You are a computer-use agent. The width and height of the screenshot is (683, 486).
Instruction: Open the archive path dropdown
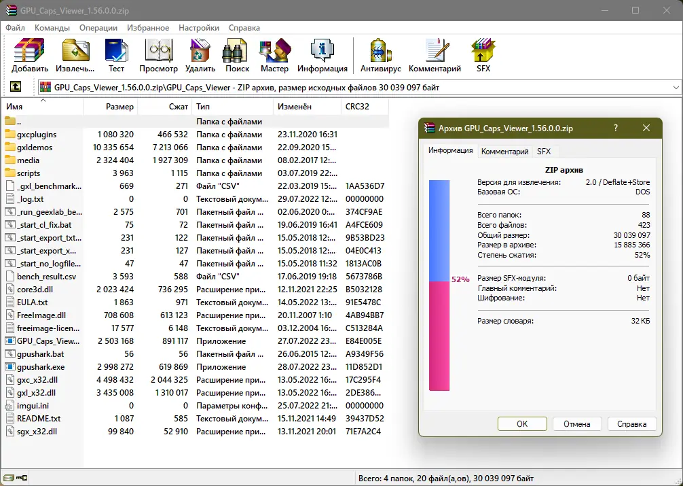(x=674, y=86)
